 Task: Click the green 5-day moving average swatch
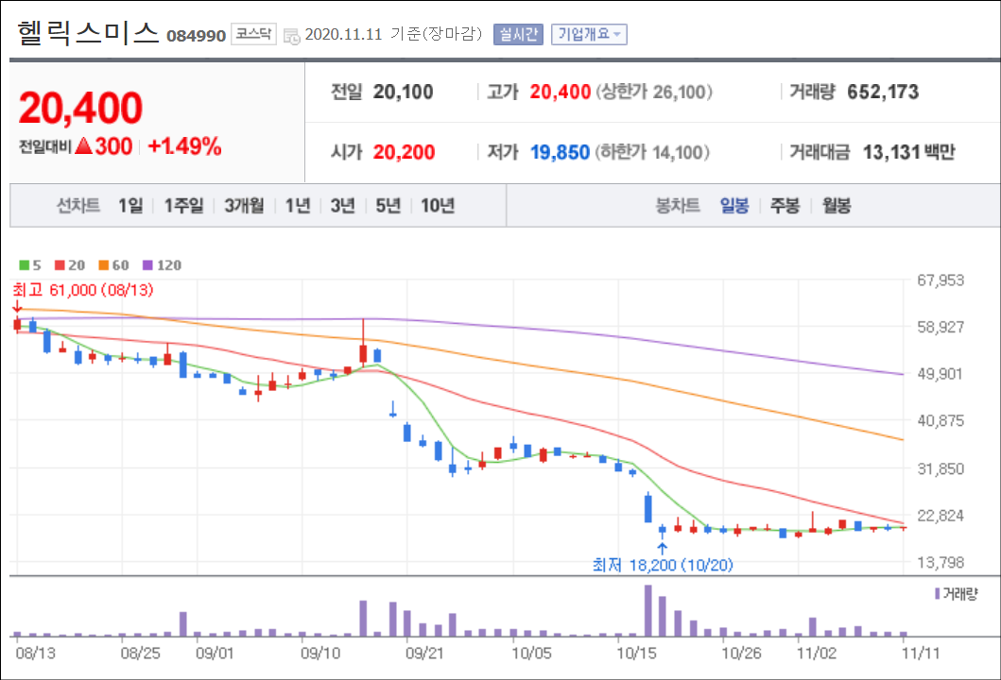(25, 265)
